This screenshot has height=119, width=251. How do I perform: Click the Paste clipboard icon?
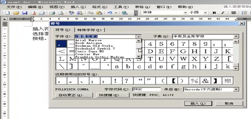point(100,13)
